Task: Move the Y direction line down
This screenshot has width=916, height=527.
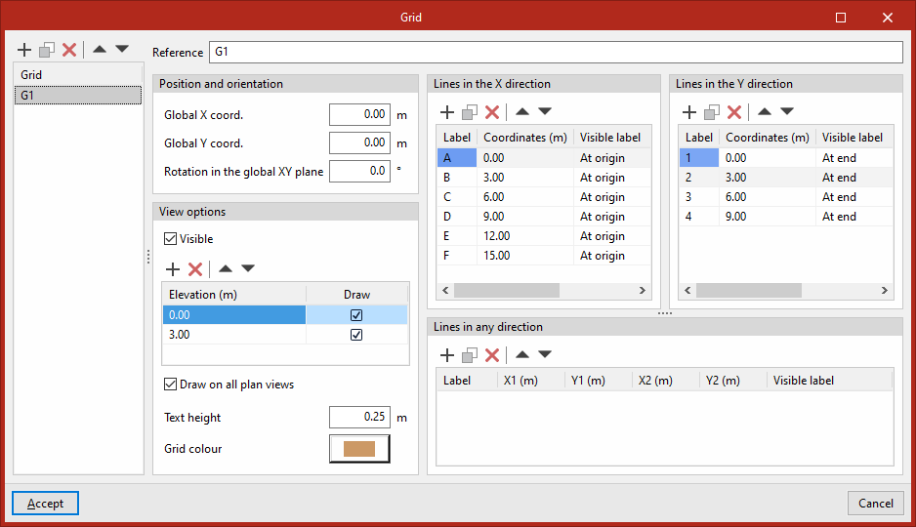Action: pos(787,111)
